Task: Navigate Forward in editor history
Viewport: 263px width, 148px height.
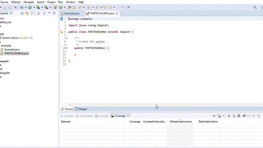Action: click(x=118, y=7)
